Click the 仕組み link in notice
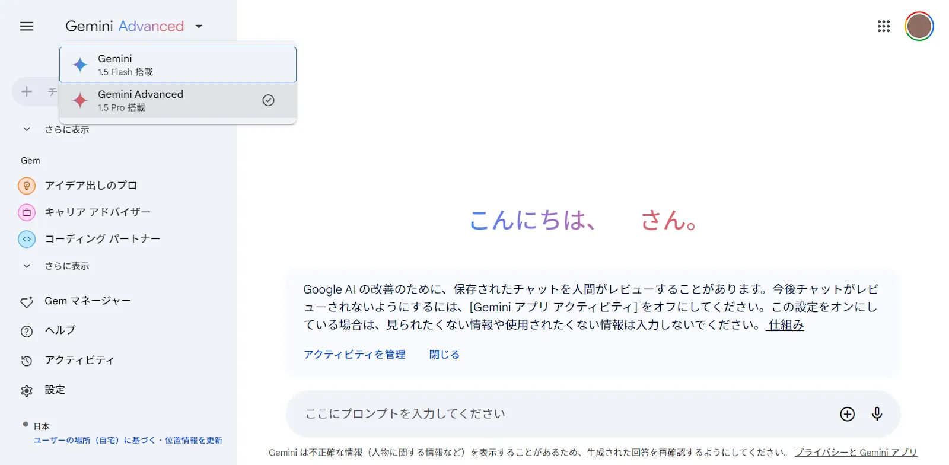This screenshot has height=465, width=949. pos(786,325)
